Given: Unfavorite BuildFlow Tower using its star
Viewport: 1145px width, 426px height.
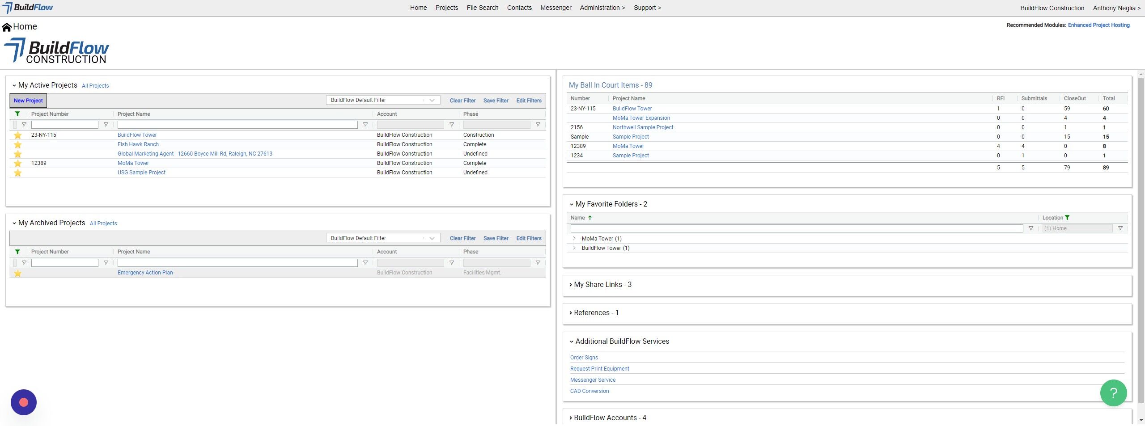Looking at the screenshot, I should coord(18,135).
